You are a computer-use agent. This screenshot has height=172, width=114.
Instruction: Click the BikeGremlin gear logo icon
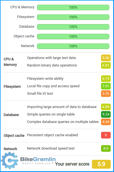coord(10,160)
